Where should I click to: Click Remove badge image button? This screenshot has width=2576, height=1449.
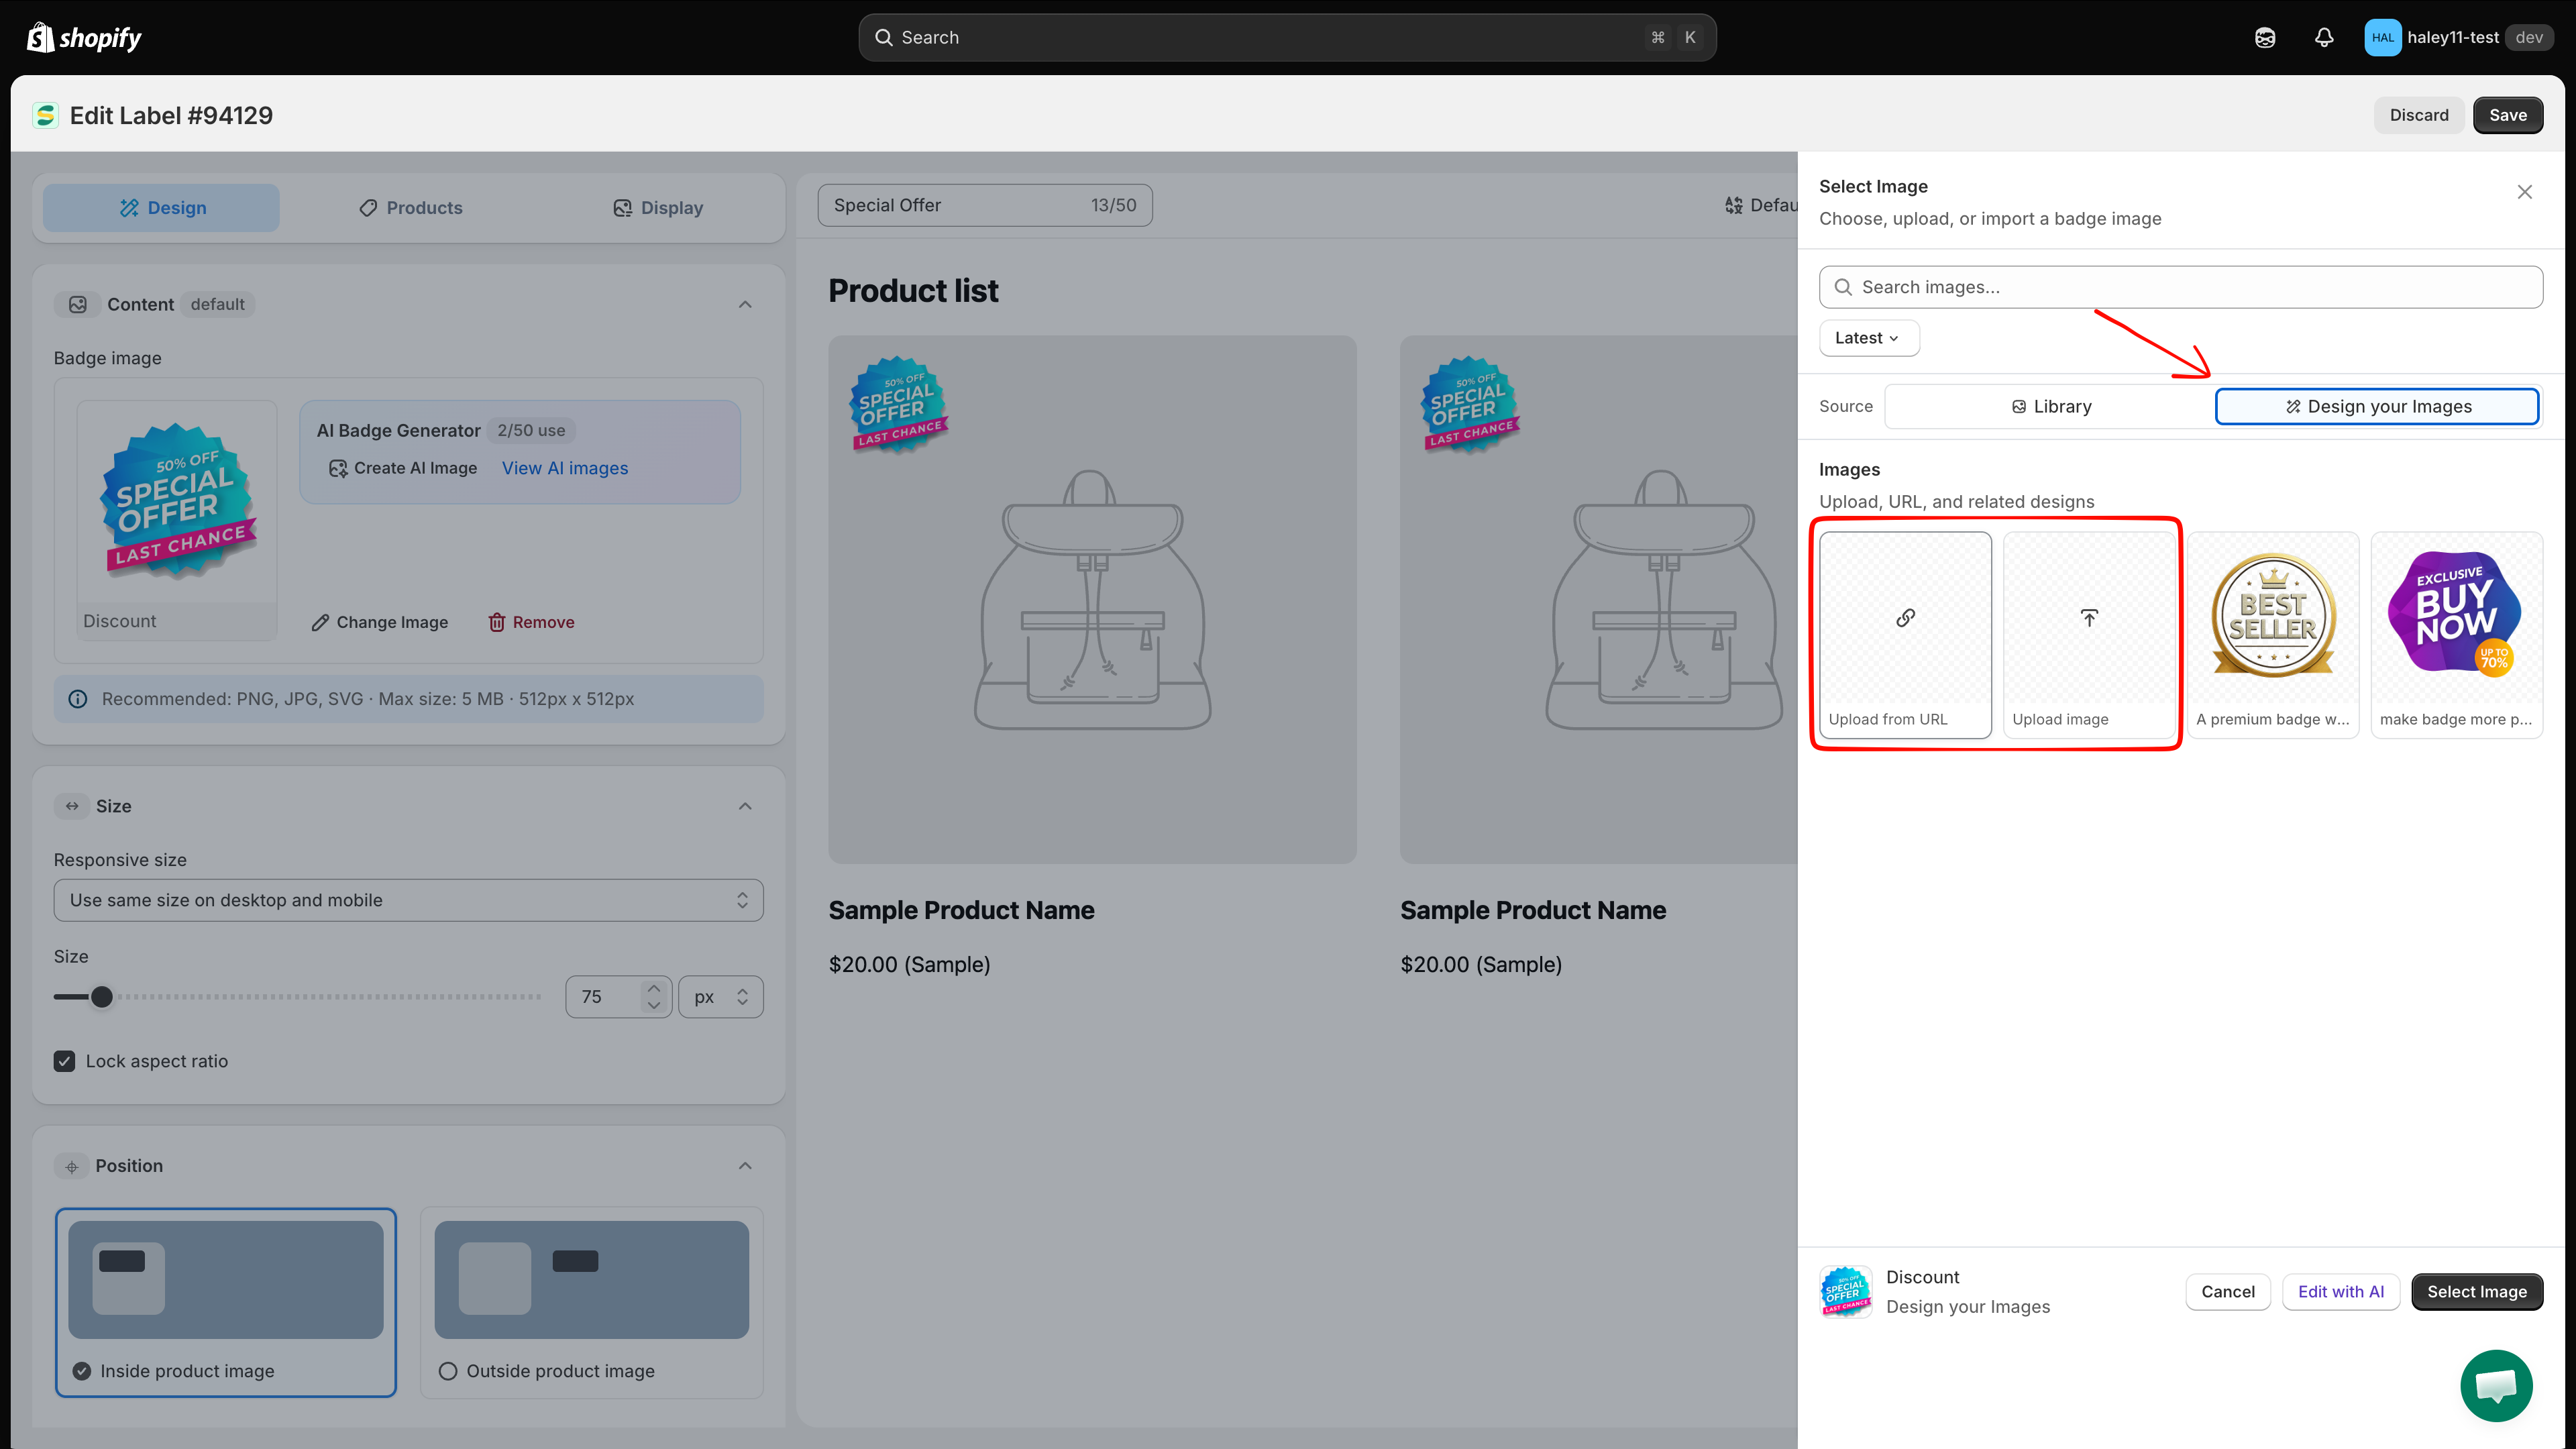tap(531, 622)
